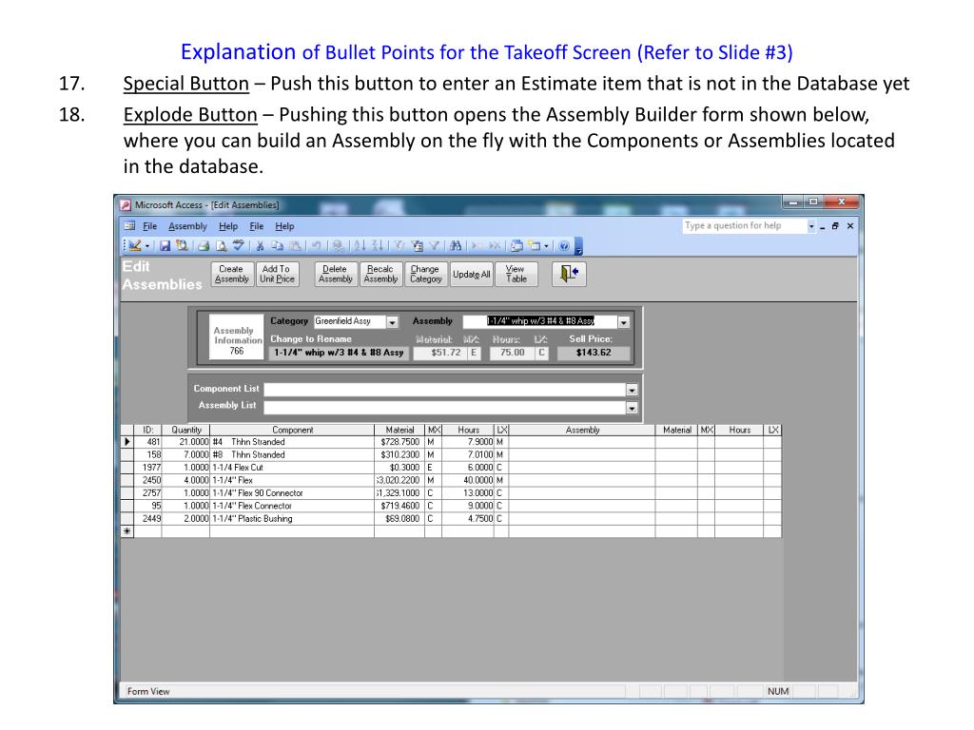Click the exit door icon button
The width and height of the screenshot is (974, 730).
[x=569, y=274]
